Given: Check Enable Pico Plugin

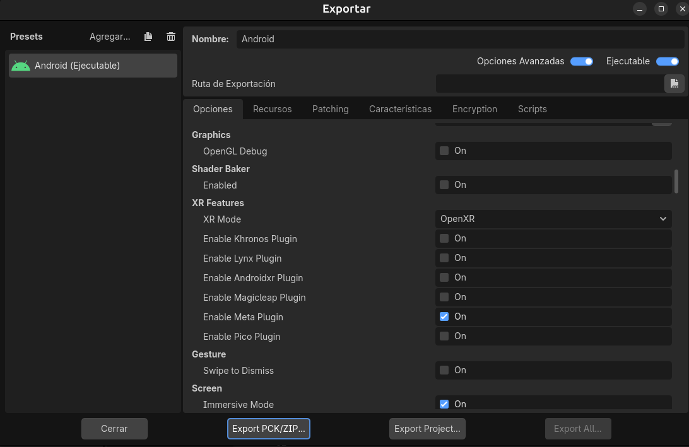Looking at the screenshot, I should pos(444,335).
